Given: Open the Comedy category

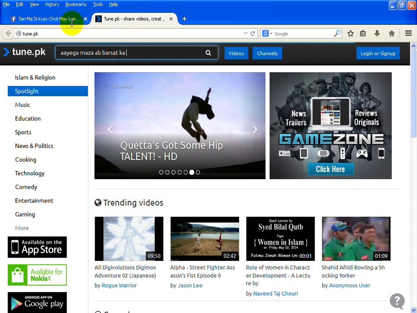Looking at the screenshot, I should coord(26,187).
